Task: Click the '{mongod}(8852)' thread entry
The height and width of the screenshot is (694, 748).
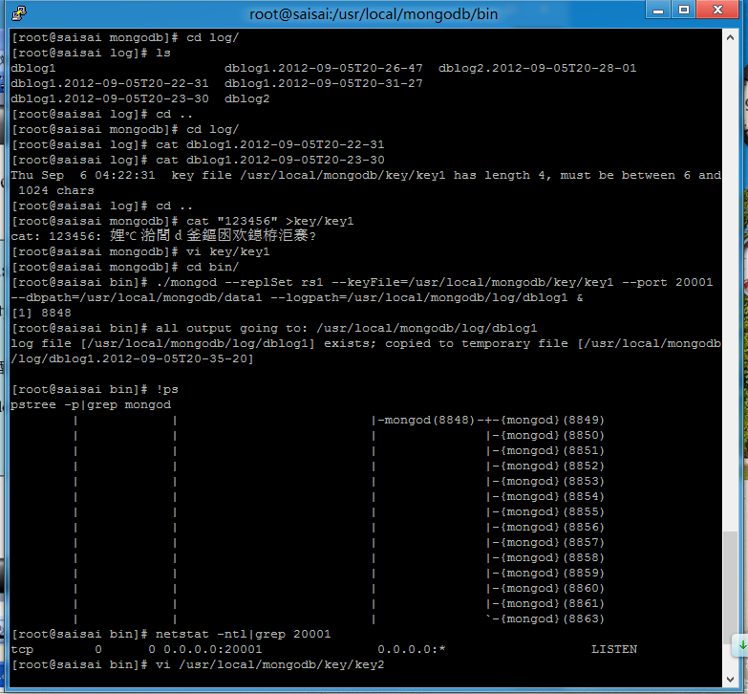Action: click(x=553, y=466)
